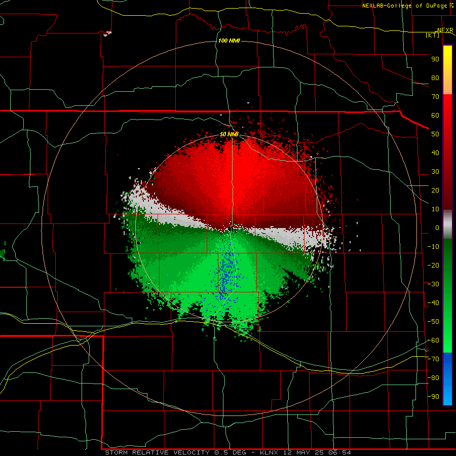This screenshot has width=456, height=456.
Task: Click the -80 value on the velocity scale
Action: pos(433,378)
